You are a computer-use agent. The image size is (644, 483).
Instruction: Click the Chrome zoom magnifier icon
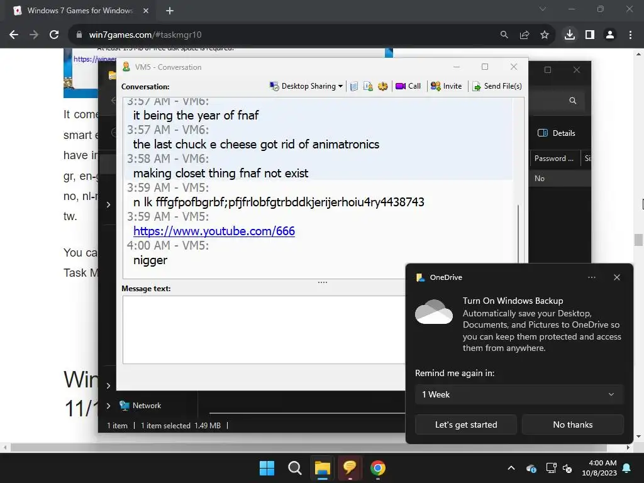click(504, 35)
